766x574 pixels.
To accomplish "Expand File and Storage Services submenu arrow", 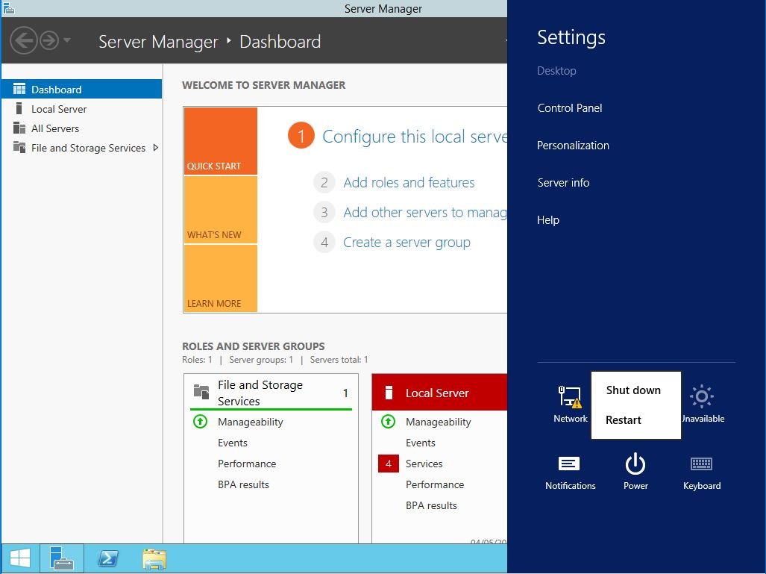I will click(156, 148).
